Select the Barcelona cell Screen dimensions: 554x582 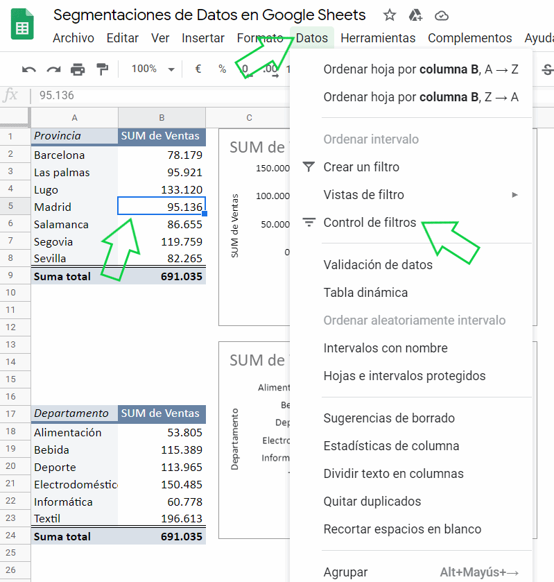coord(75,155)
